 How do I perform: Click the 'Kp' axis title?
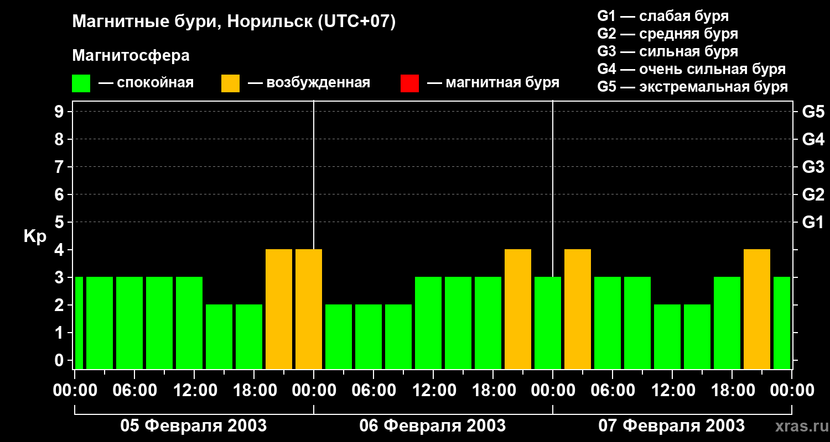pyautogui.click(x=35, y=236)
